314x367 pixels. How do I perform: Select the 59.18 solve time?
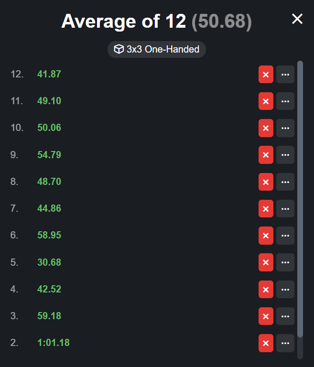click(x=49, y=316)
